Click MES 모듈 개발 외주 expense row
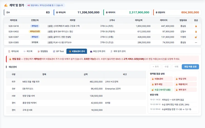The height and width of the screenshot is (128, 205). click(x=76, y=82)
